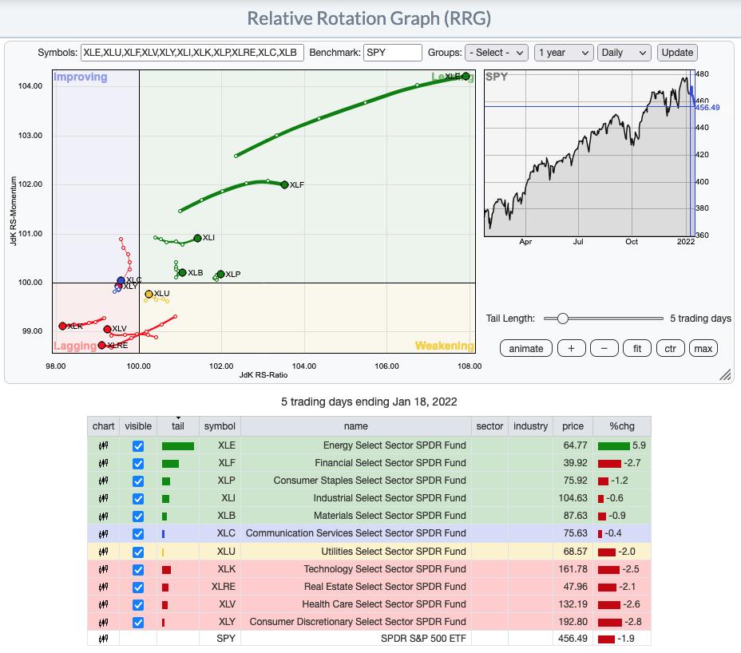Click the Technology Select Sector SPDR Fund name

coord(385,569)
